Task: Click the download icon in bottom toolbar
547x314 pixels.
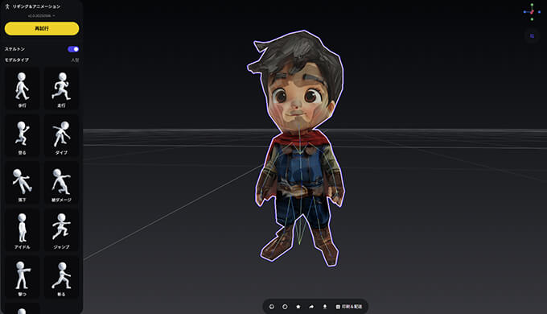Action: click(x=325, y=307)
